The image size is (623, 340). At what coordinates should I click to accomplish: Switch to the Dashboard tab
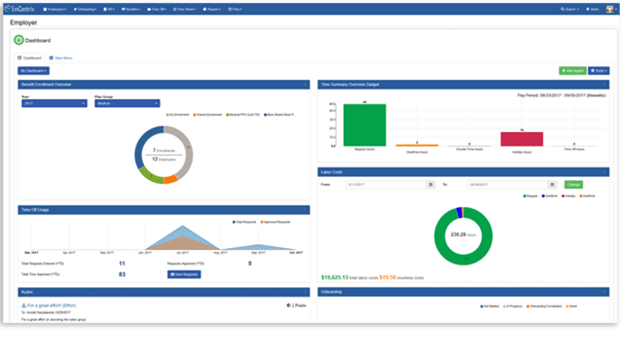click(29, 58)
